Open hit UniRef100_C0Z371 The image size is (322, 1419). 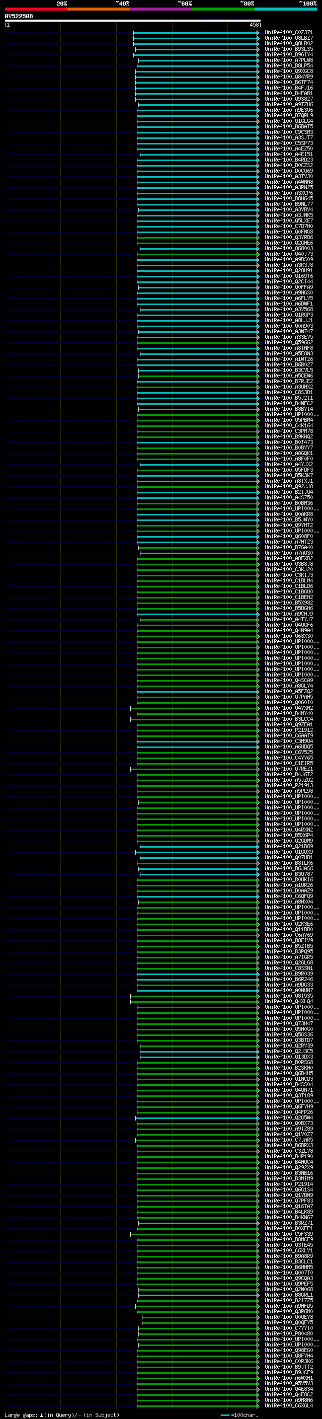click(x=288, y=33)
